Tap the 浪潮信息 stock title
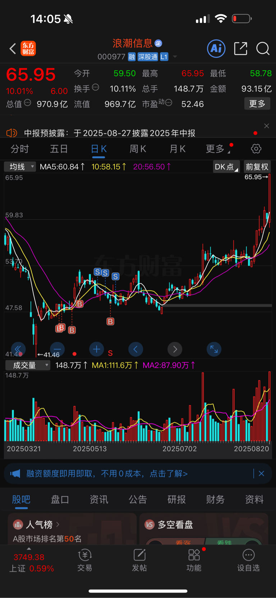 tap(133, 43)
